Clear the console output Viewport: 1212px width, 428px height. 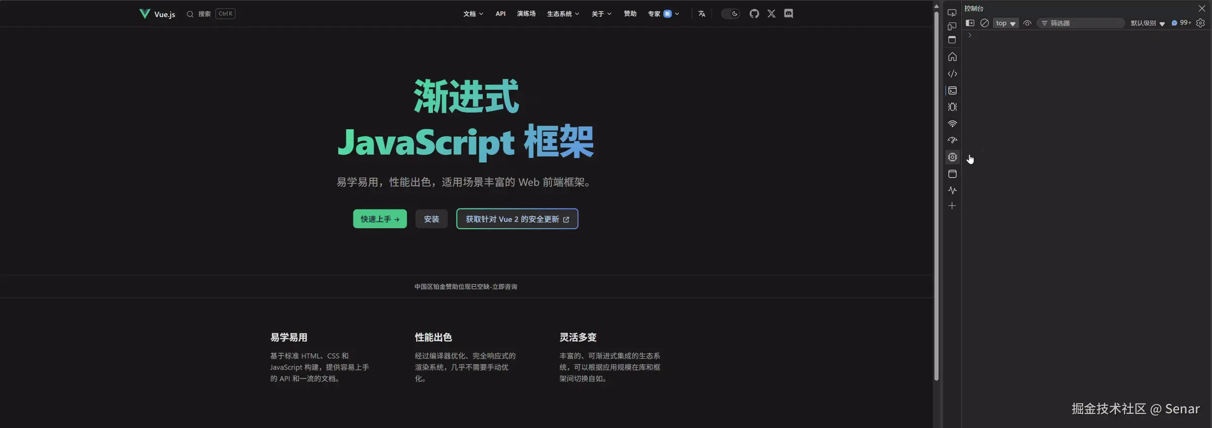(x=984, y=23)
